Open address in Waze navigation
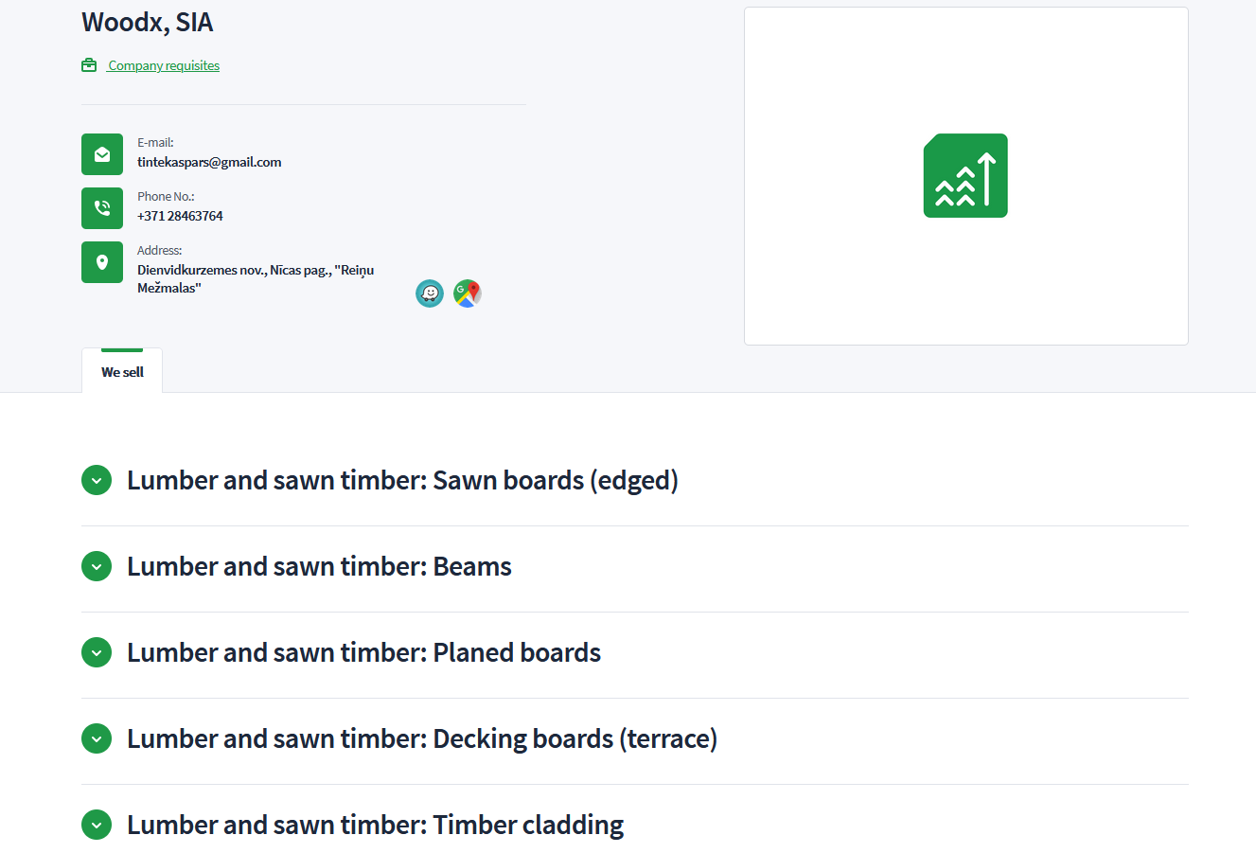Viewport: 1256px width, 853px height. (x=430, y=293)
